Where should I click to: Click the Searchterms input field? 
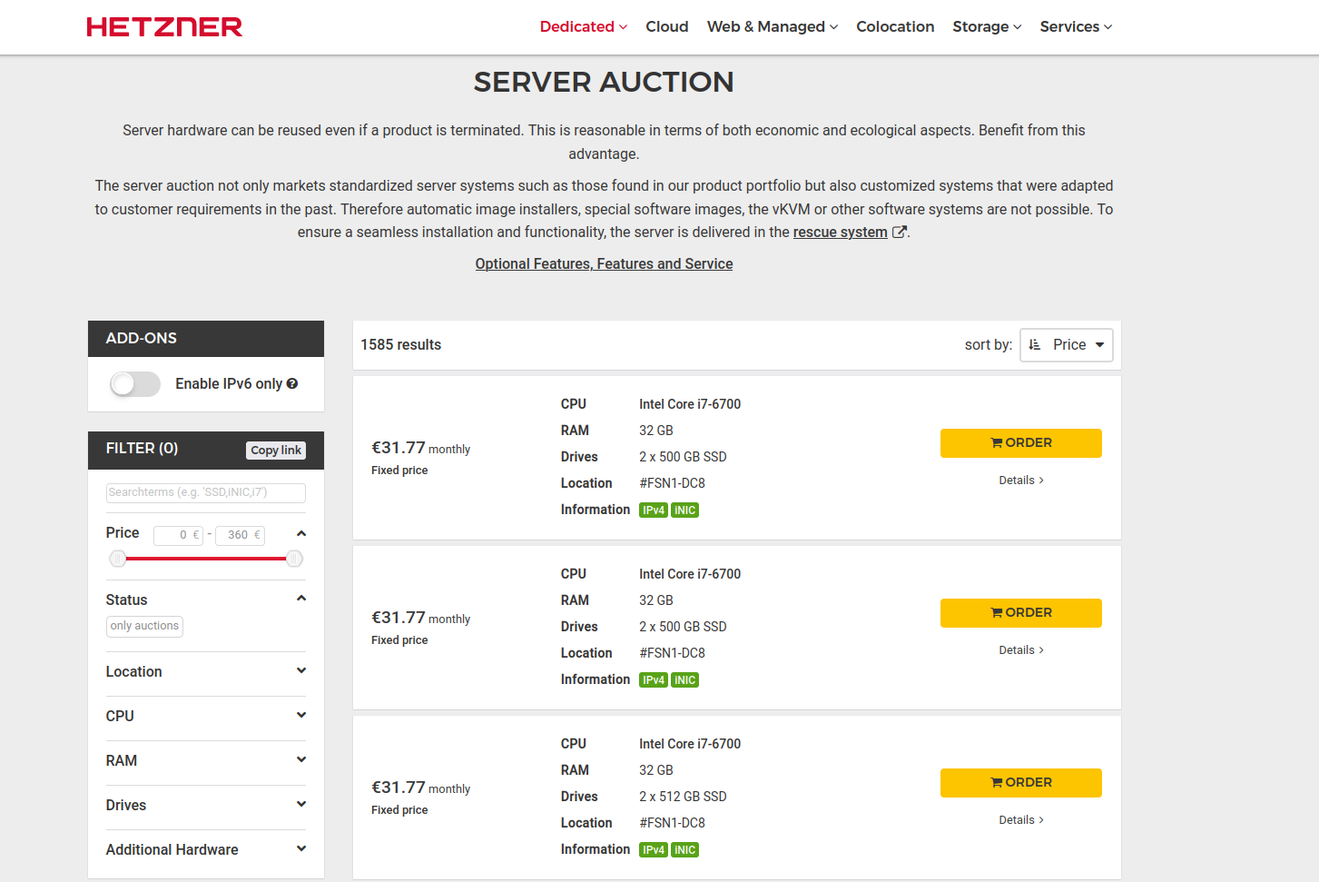point(206,492)
